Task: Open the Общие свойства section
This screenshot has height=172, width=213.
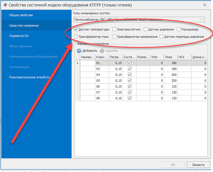Action: pyautogui.click(x=21, y=15)
